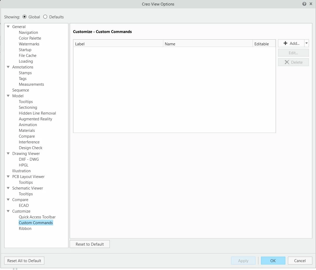Collapse the Annotations tree node

8,67
